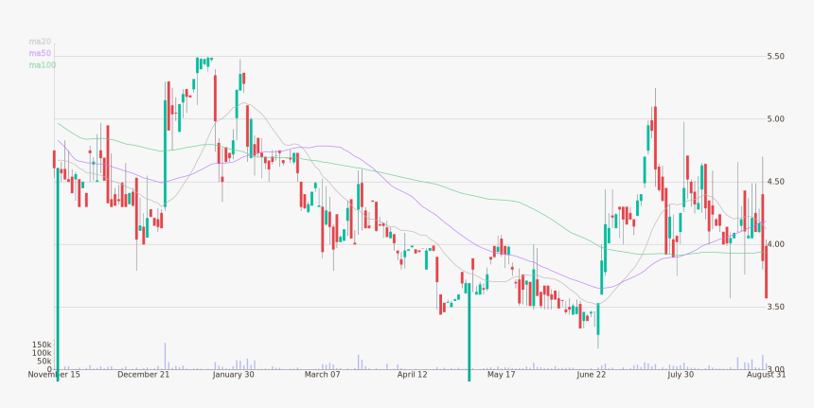Select the 3.00 price axis label

point(775,369)
